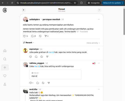Like asprastyo's reply
The width and height of the screenshot is (125, 101).
30,57
